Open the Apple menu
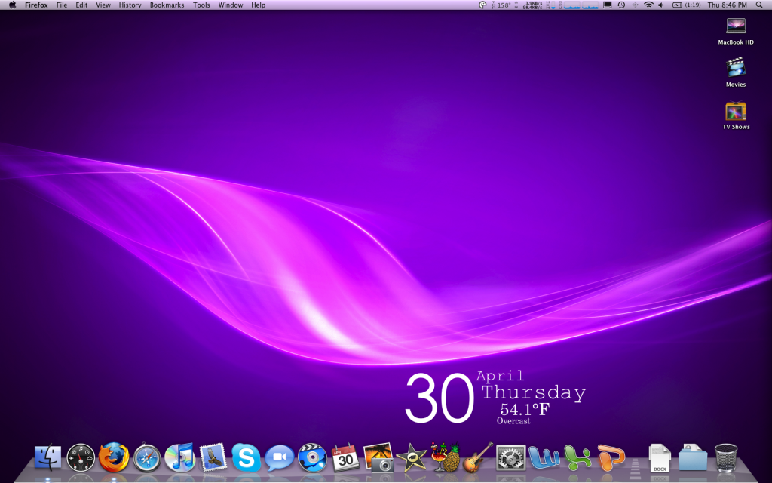This screenshot has width=772, height=483. [12, 5]
